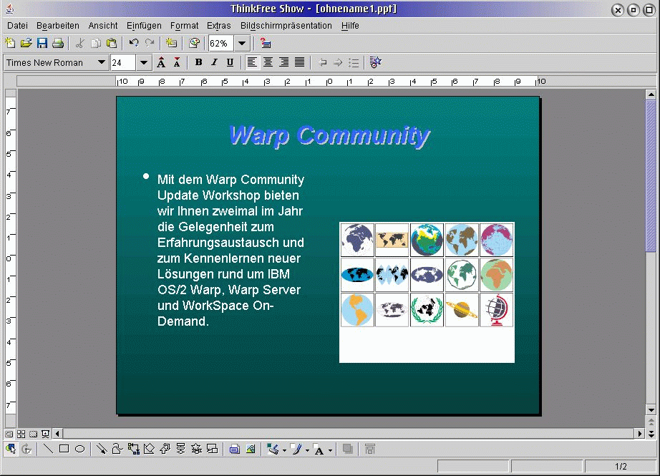660x476 pixels.
Task: Open the Format menu
Action: point(184,26)
